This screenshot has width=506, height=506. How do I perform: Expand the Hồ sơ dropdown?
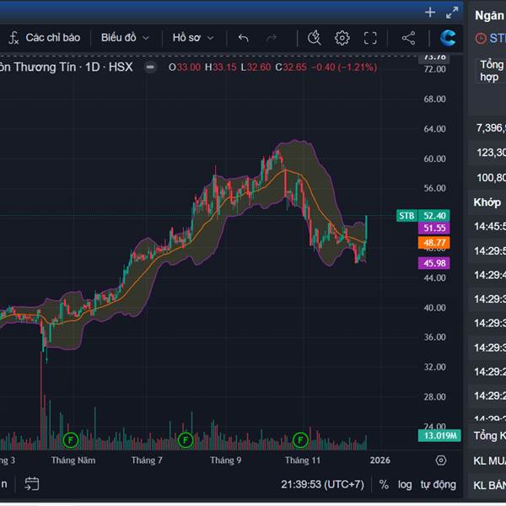pos(193,38)
